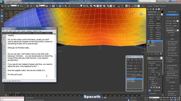Click the object color swatch
Viewport: 181px width, 101px height.
point(162,12)
